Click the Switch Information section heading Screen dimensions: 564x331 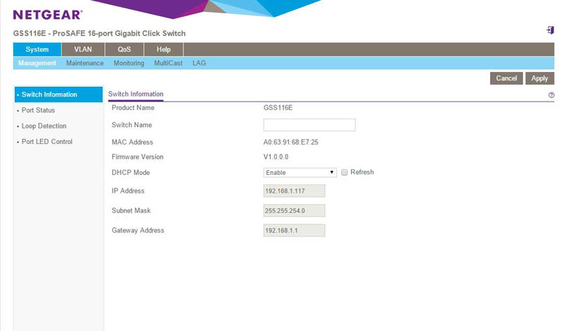click(135, 94)
